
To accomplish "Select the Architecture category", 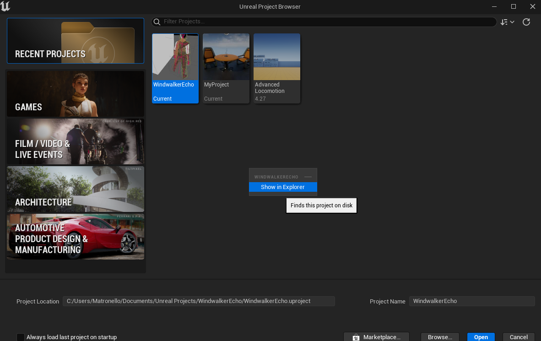I will pos(76,189).
